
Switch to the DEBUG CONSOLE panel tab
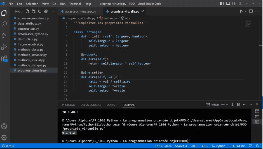[91, 105]
